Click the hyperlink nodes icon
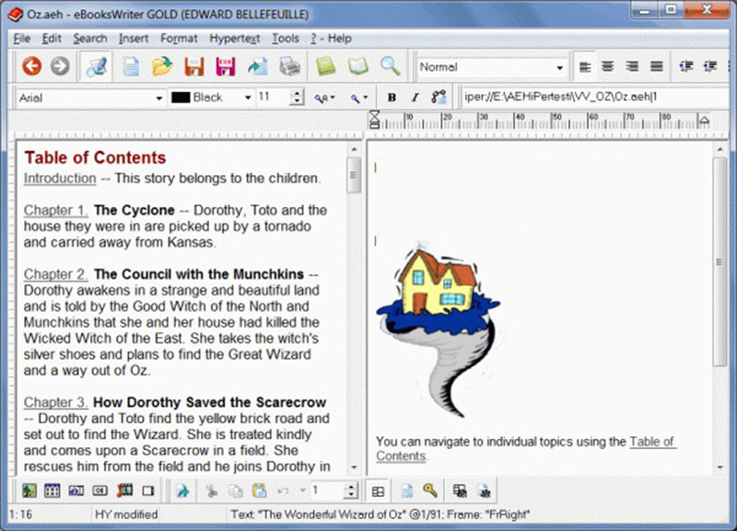737x531 pixels. (439, 98)
